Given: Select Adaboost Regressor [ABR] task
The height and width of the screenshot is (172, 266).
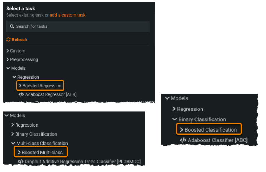Looking at the screenshot, I should [x=51, y=94].
